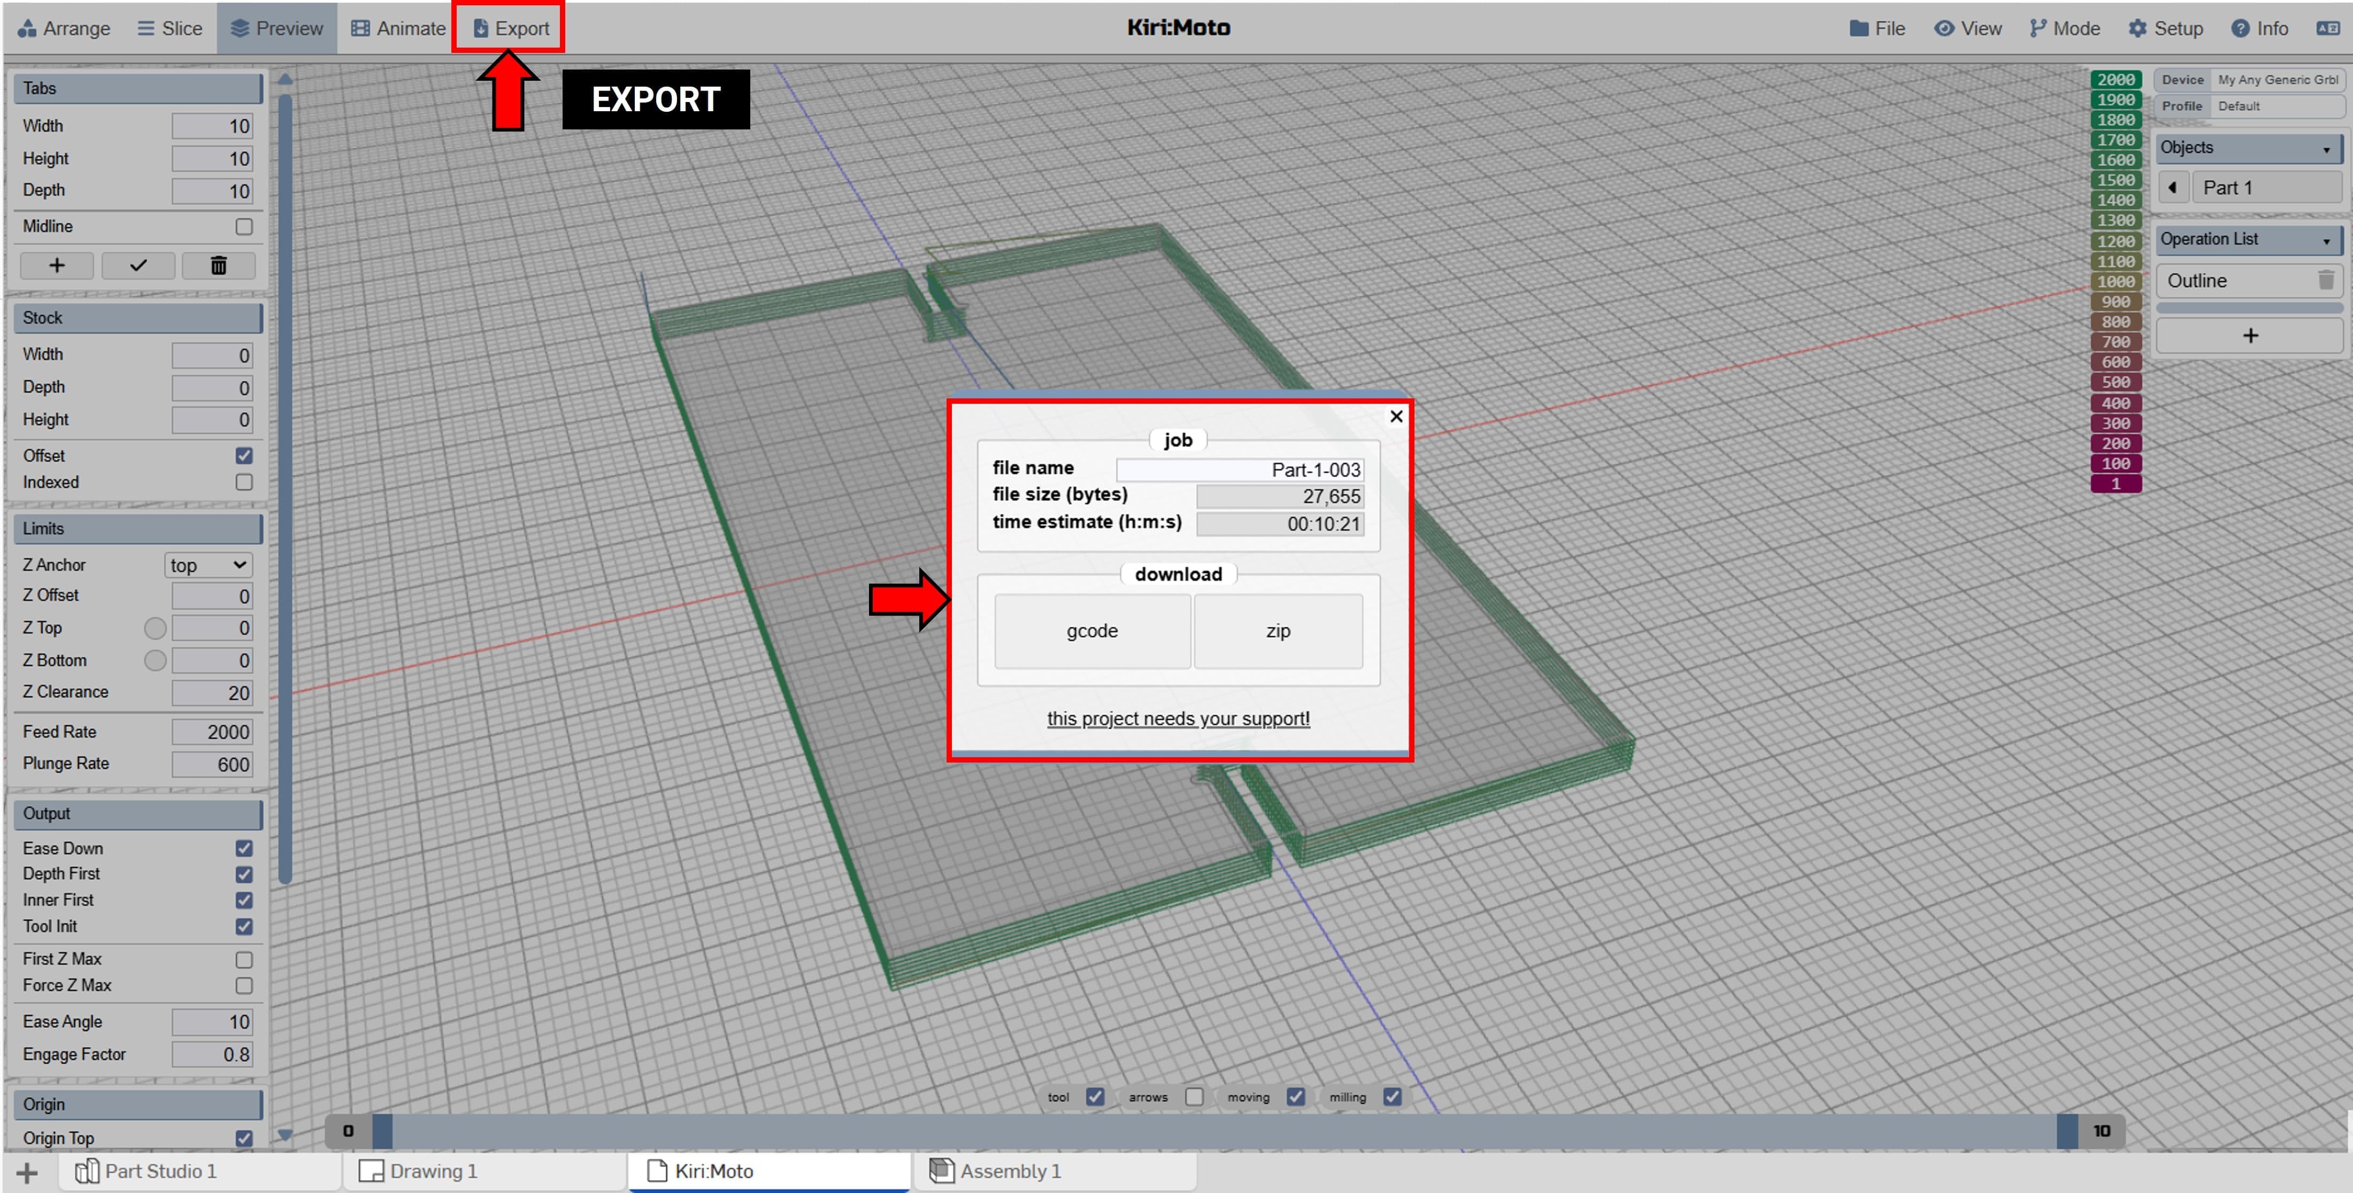Viewport: 2353px width, 1193px height.
Task: Collapse the Operation List panel
Action: pyautogui.click(x=2326, y=240)
